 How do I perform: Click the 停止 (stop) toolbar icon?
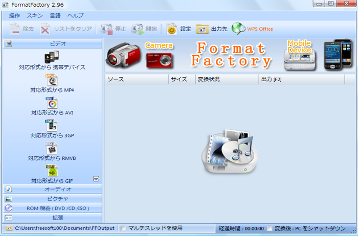pos(106,29)
